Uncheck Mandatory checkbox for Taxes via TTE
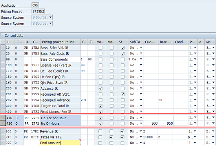Image resolution: width=216 pixels, height=147 pixels. pos(111,137)
